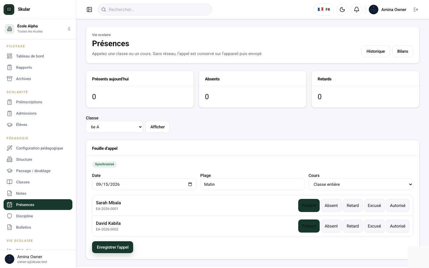Viewport: 429px width, 268px height.
Task: Click the Historique button
Action: 376,51
